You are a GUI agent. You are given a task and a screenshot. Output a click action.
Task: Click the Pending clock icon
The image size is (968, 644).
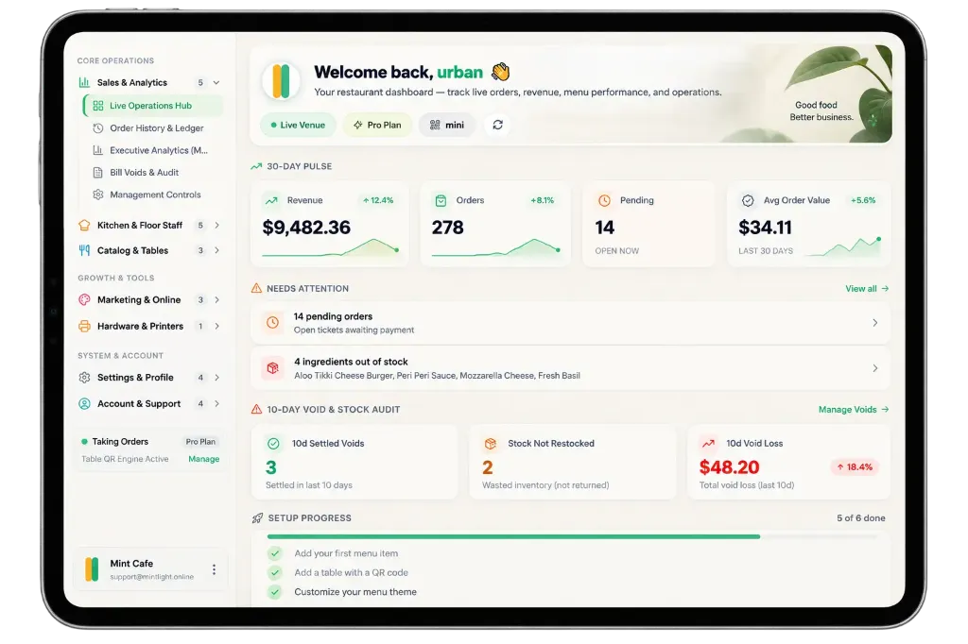pyautogui.click(x=604, y=200)
